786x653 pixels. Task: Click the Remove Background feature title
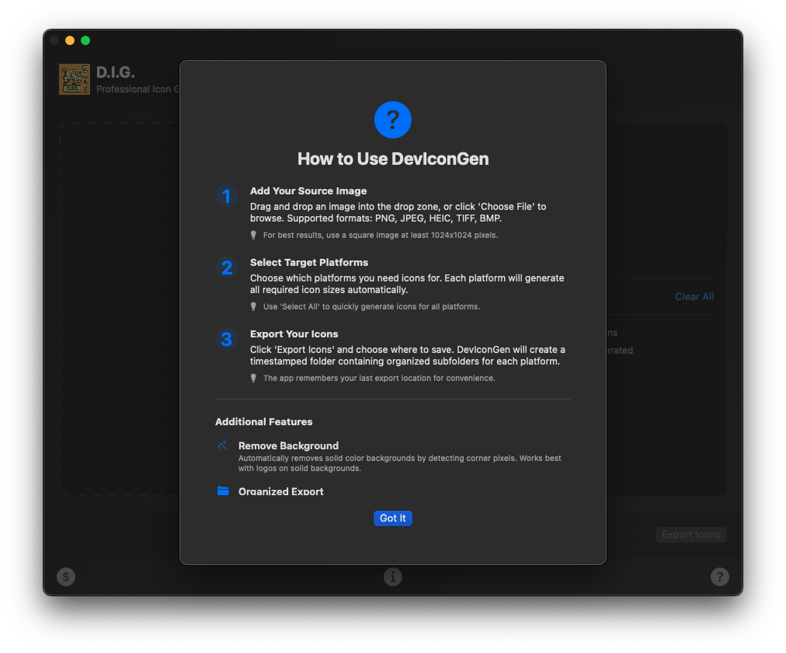(x=288, y=445)
